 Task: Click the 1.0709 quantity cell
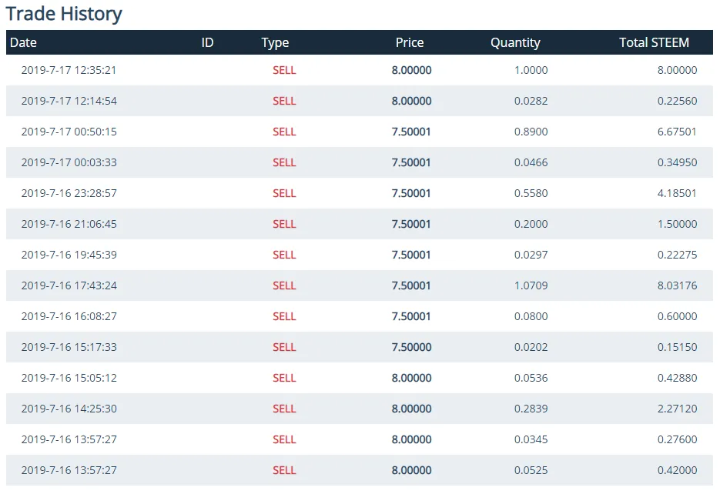coord(531,285)
